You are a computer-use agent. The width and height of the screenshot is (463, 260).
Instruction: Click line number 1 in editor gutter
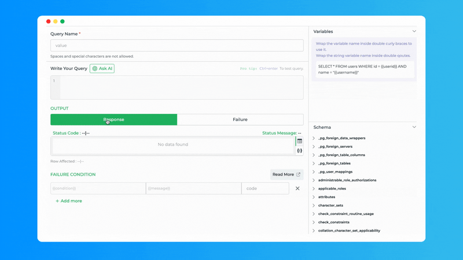pyautogui.click(x=54, y=81)
